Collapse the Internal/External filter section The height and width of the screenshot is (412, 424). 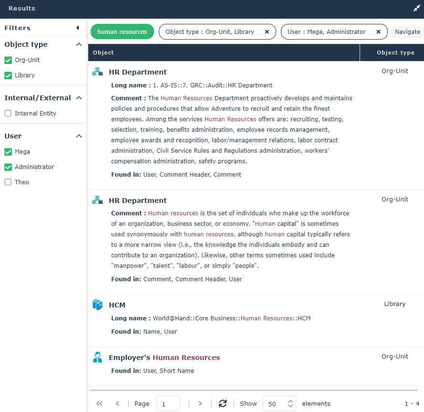click(x=79, y=98)
